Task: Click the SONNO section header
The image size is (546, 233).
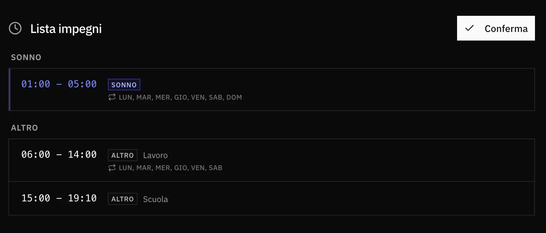Action: coord(26,57)
